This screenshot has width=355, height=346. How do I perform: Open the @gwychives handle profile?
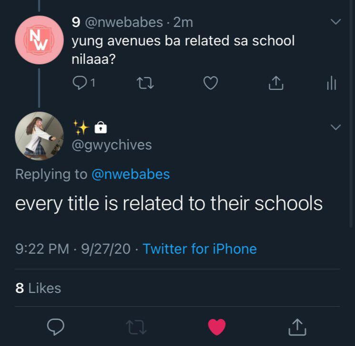pyautogui.click(x=112, y=145)
